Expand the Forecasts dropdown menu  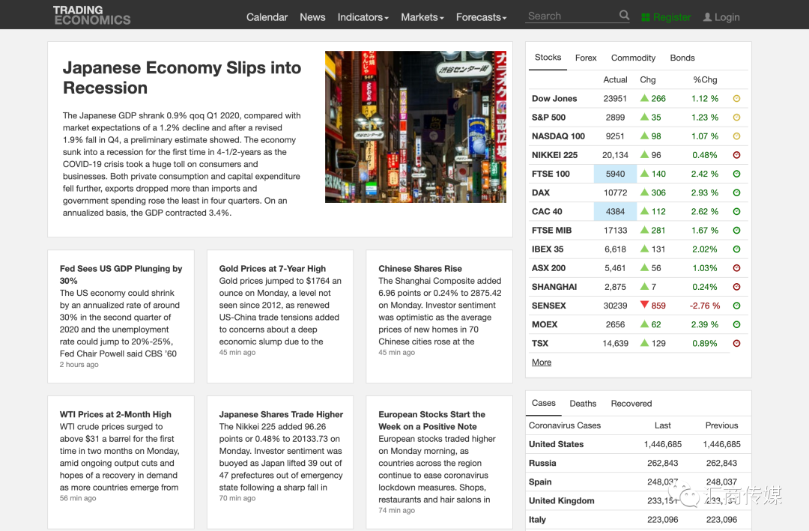(482, 17)
